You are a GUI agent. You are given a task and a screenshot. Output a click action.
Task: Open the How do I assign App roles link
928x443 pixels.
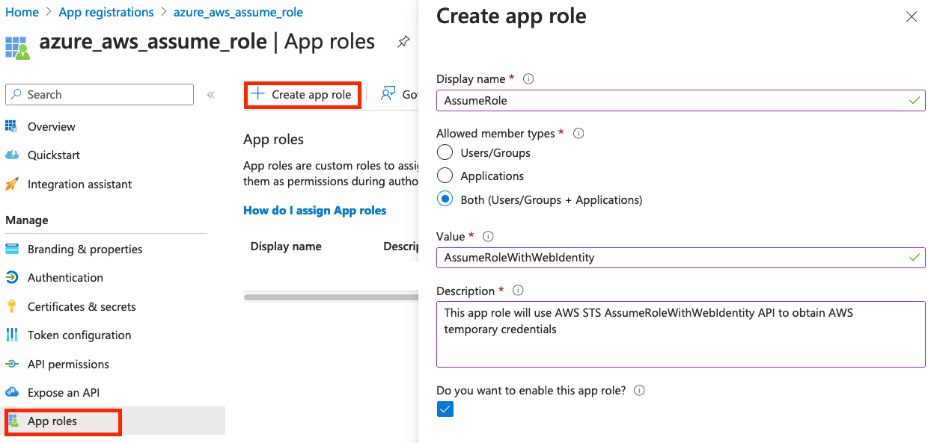314,210
